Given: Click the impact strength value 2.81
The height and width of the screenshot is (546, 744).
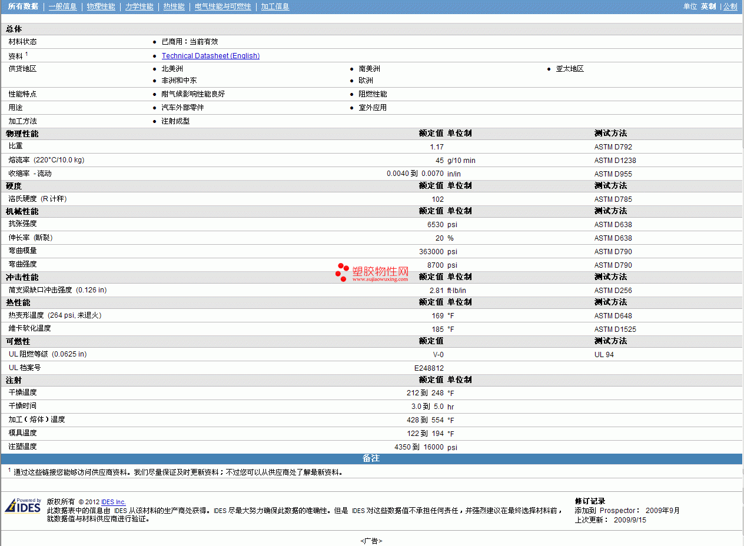Looking at the screenshot, I should click(437, 291).
